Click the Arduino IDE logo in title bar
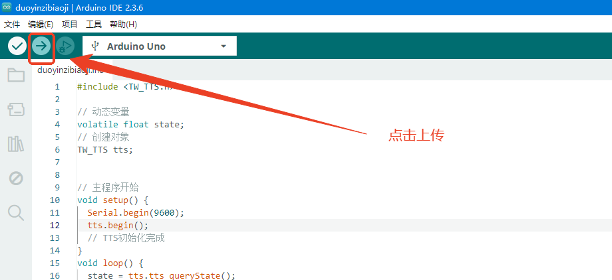This screenshot has height=280, width=612. tap(7, 7)
